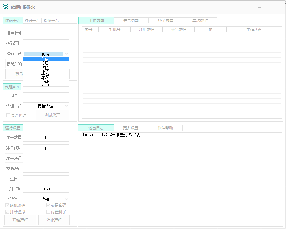
Task: Close the 提取ck window
Action: tap(279, 7)
